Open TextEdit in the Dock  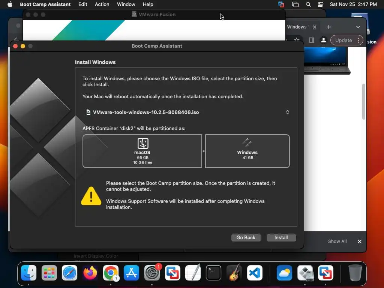coord(193,273)
